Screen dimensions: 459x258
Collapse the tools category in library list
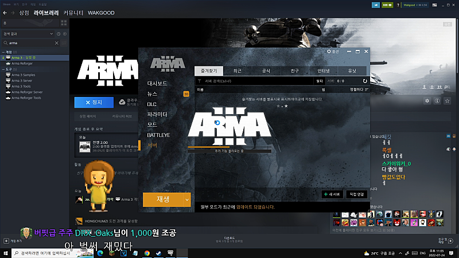coord(3,69)
